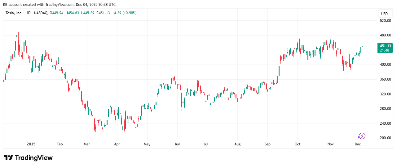Click the 520.00 price axis label

click(386, 21)
